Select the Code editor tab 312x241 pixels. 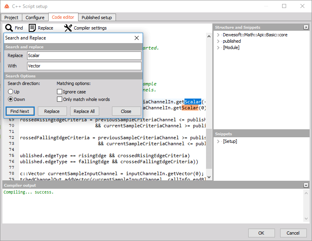[63, 17]
